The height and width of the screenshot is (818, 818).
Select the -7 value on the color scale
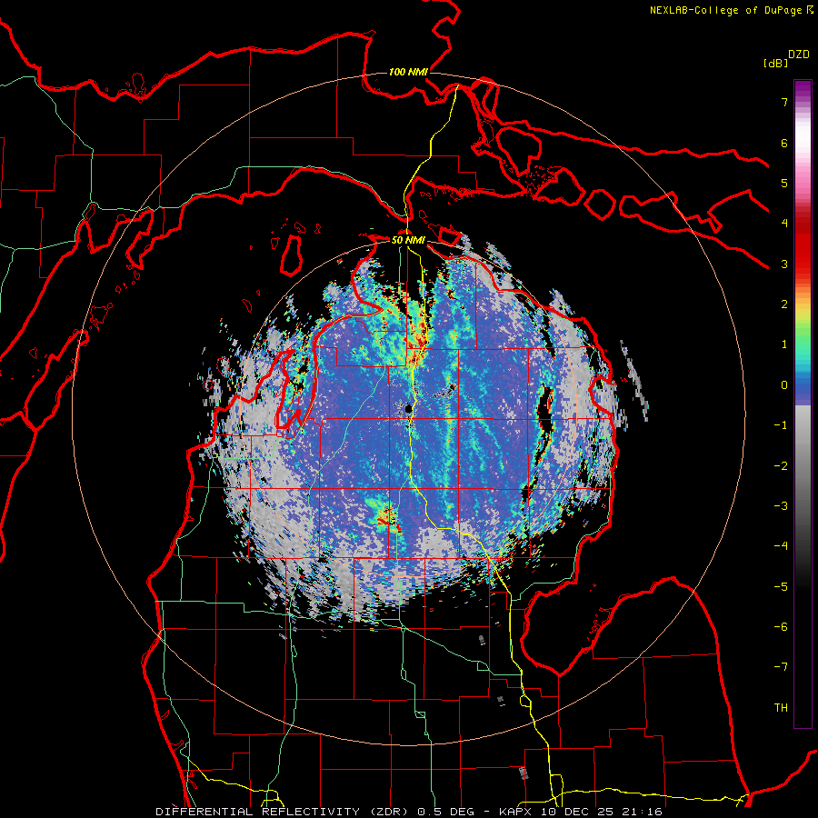click(x=781, y=667)
